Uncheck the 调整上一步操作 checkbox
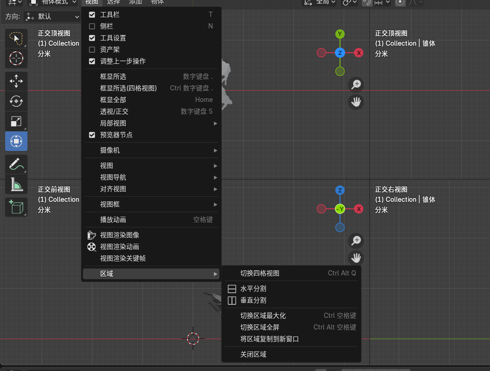490x371 pixels. point(92,62)
